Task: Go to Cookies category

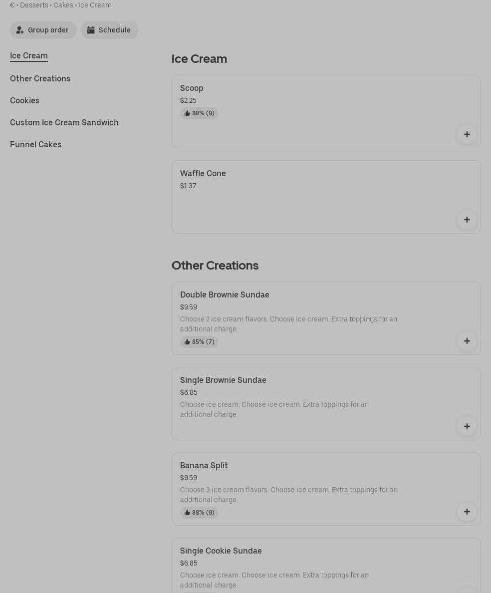Action: (24, 100)
